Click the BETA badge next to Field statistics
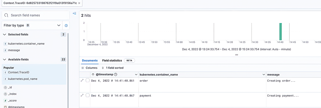This screenshot has height=108, width=321. 129,61
